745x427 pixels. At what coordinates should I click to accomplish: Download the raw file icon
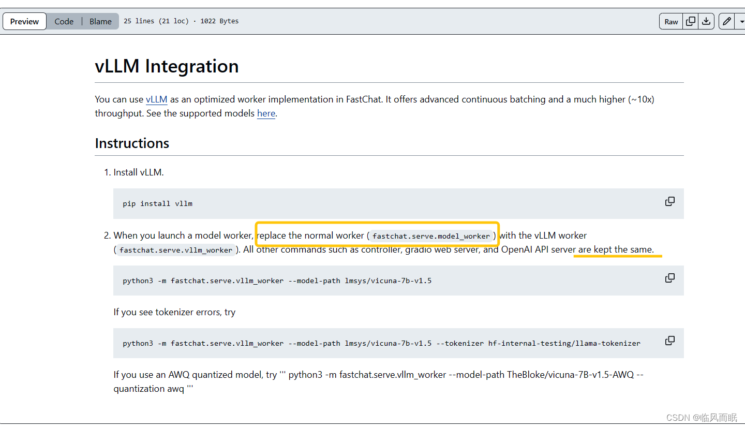click(x=706, y=21)
